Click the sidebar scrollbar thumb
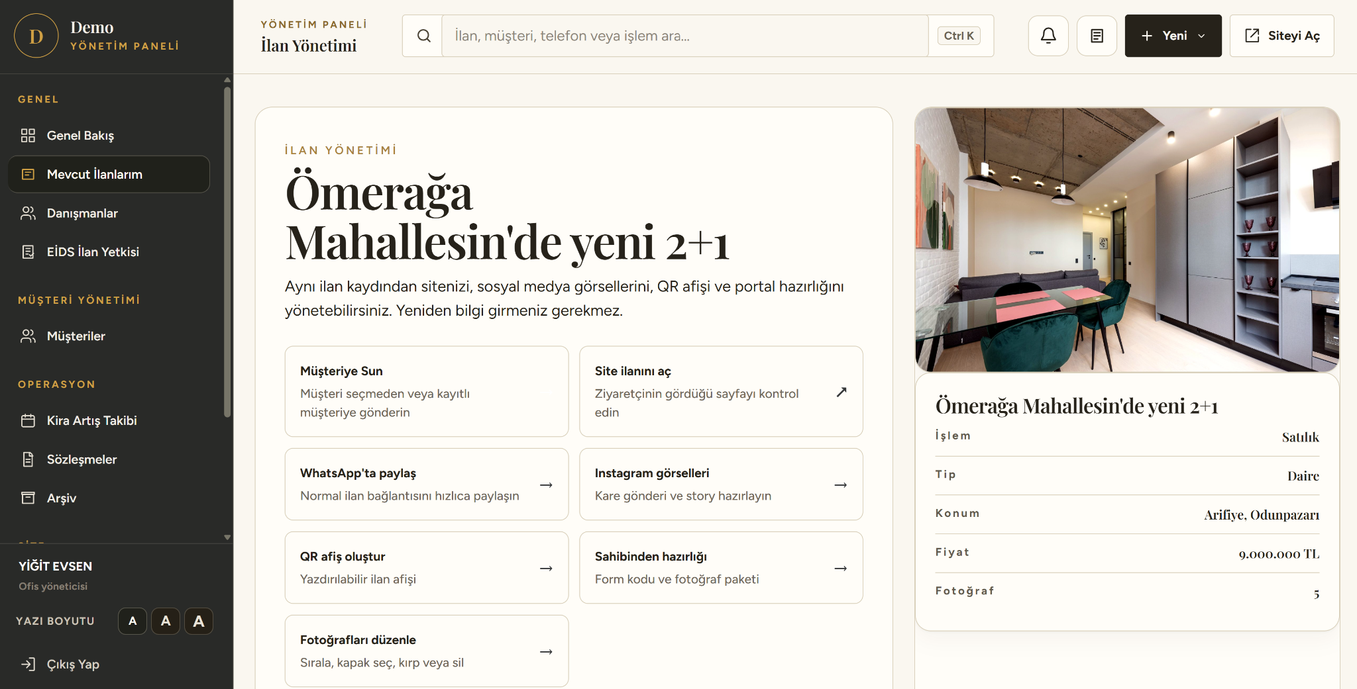Image resolution: width=1357 pixels, height=689 pixels. [227, 252]
